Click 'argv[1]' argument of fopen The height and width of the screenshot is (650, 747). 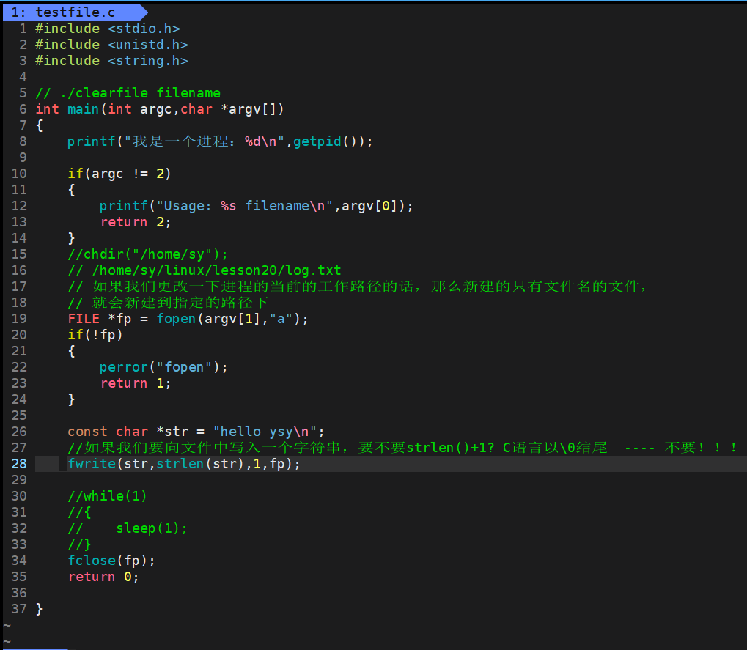click(232, 319)
